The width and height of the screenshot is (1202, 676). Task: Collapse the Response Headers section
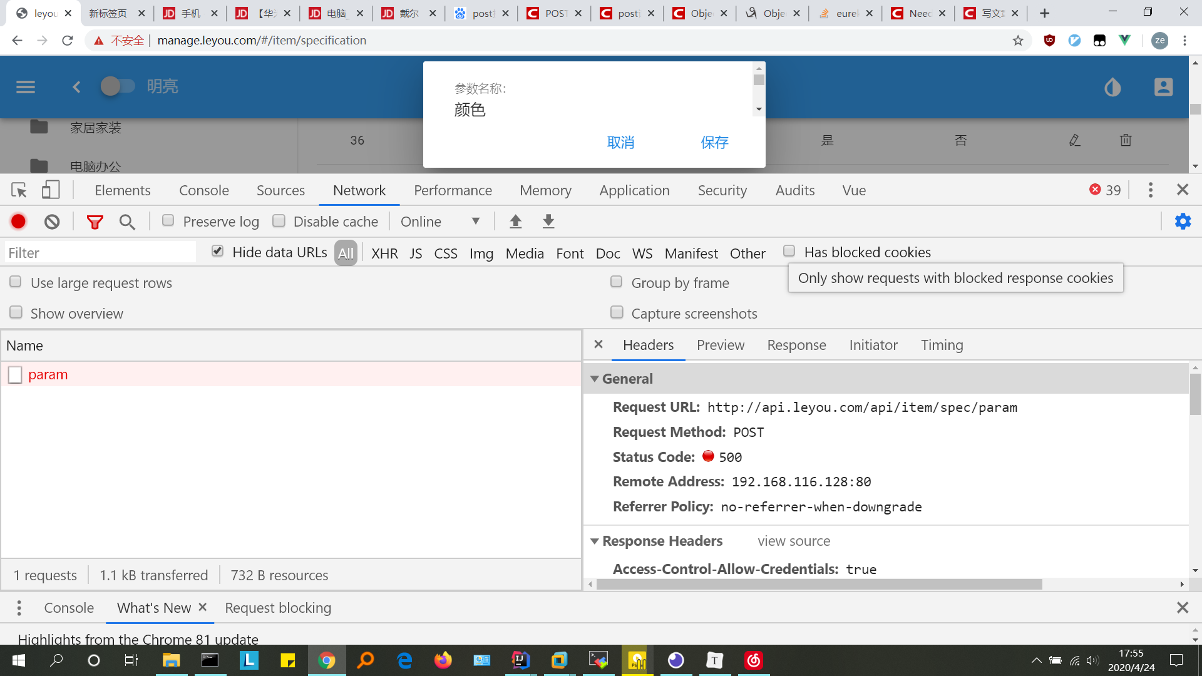tap(595, 541)
